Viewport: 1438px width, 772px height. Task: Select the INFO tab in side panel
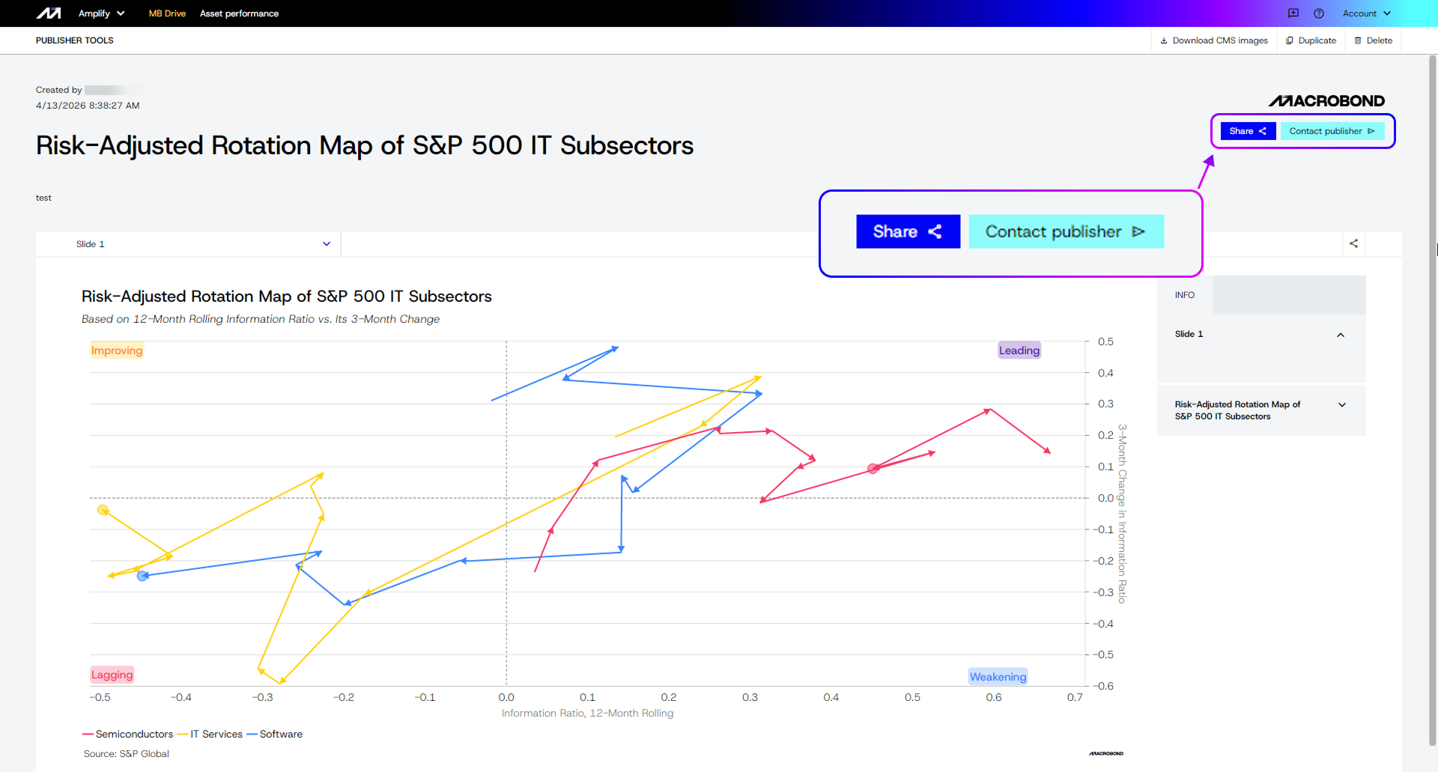(1185, 295)
